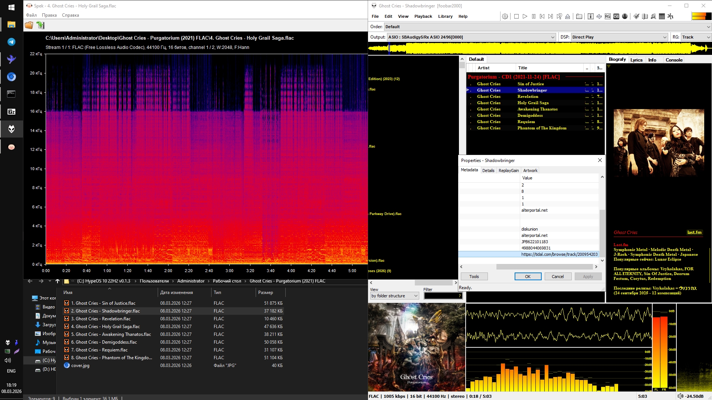Open foobar2000 preferences gear icon
Screen dimensions: 712x400
(505, 16)
